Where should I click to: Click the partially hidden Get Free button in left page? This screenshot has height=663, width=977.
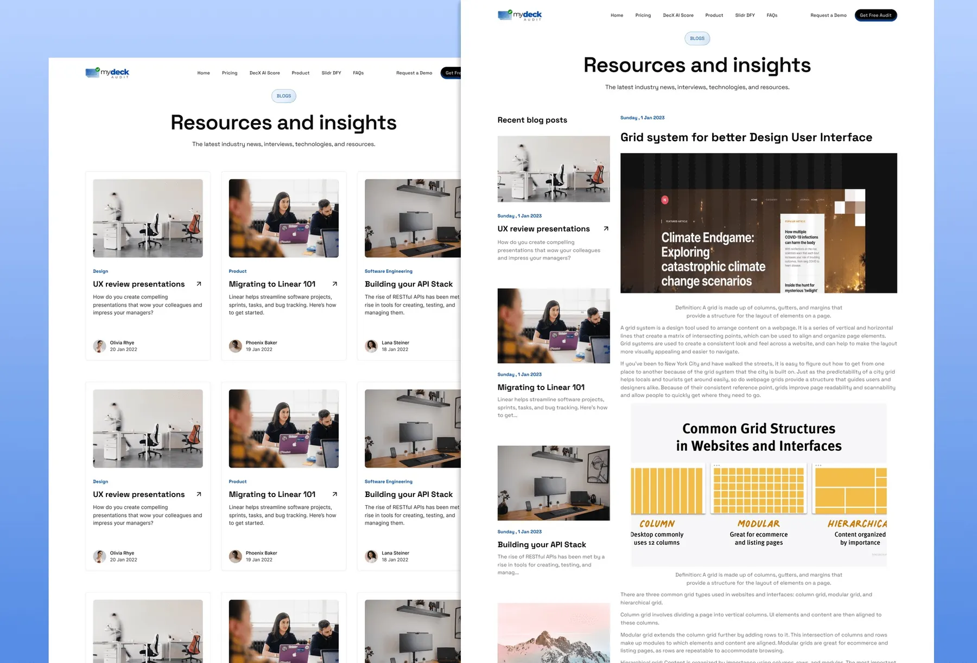451,73
